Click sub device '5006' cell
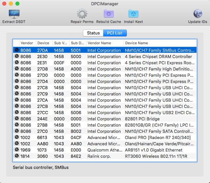210x183 pixels. pyautogui.click(x=76, y=113)
